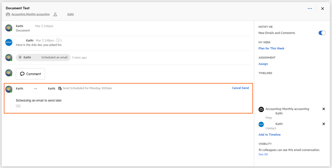Open Accounting: Monthly accounting link

click(x=31, y=14)
